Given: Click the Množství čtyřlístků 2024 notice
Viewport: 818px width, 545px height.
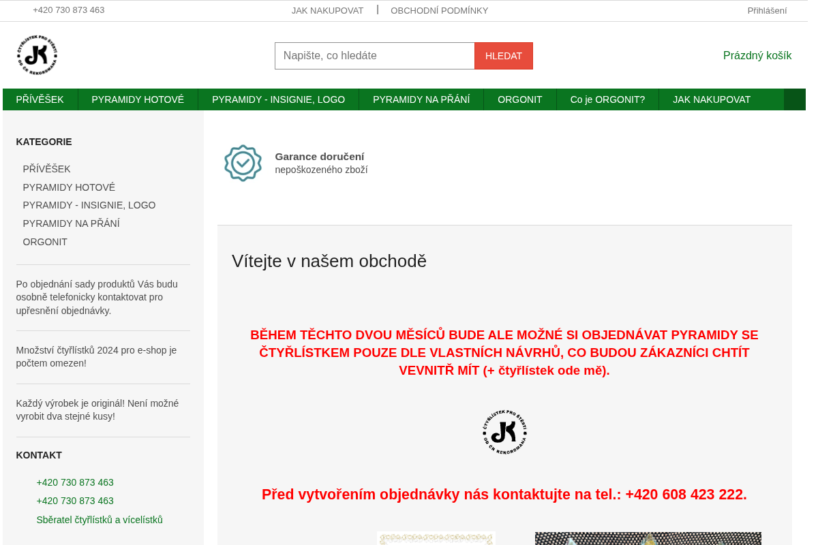Looking at the screenshot, I should pyautogui.click(x=97, y=357).
